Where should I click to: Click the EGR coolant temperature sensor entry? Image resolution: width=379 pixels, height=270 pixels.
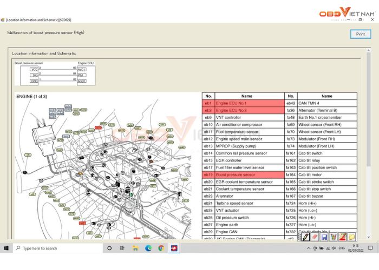coord(244,182)
